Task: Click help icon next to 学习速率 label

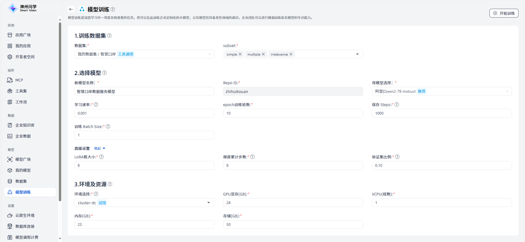Action: 96,104
